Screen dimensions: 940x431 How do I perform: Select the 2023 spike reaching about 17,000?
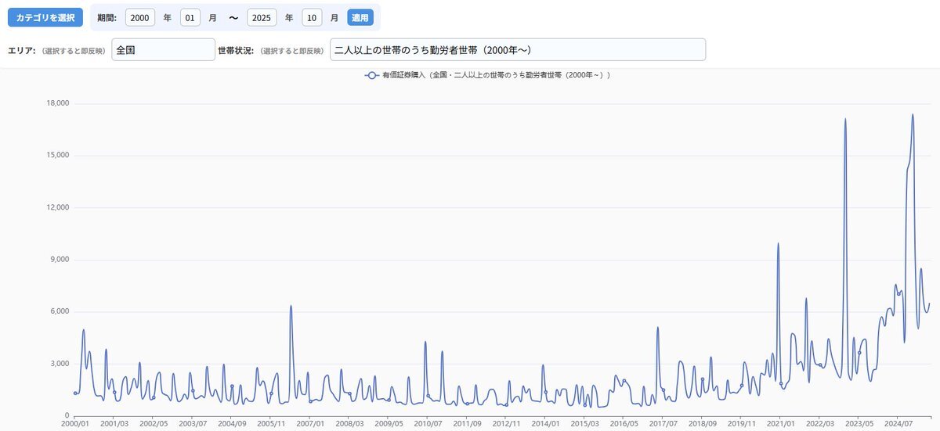coord(846,120)
